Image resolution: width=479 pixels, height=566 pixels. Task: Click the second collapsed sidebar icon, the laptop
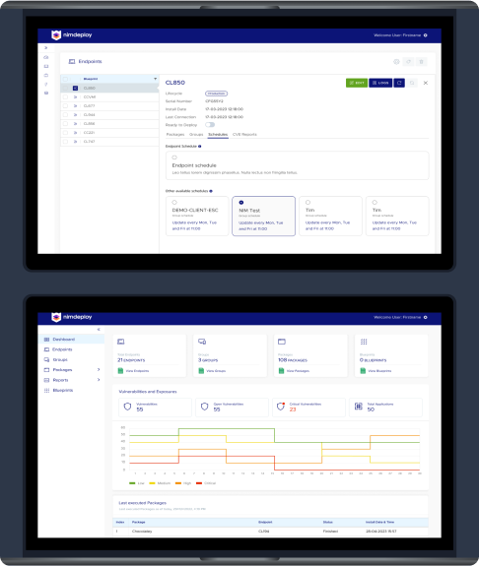coord(46,66)
